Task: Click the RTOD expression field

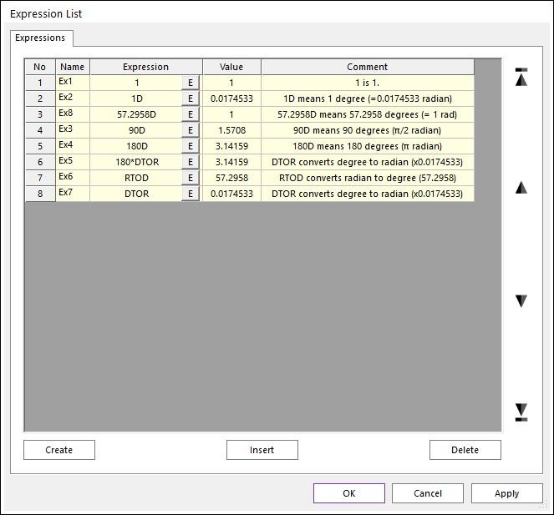Action: [x=136, y=179]
